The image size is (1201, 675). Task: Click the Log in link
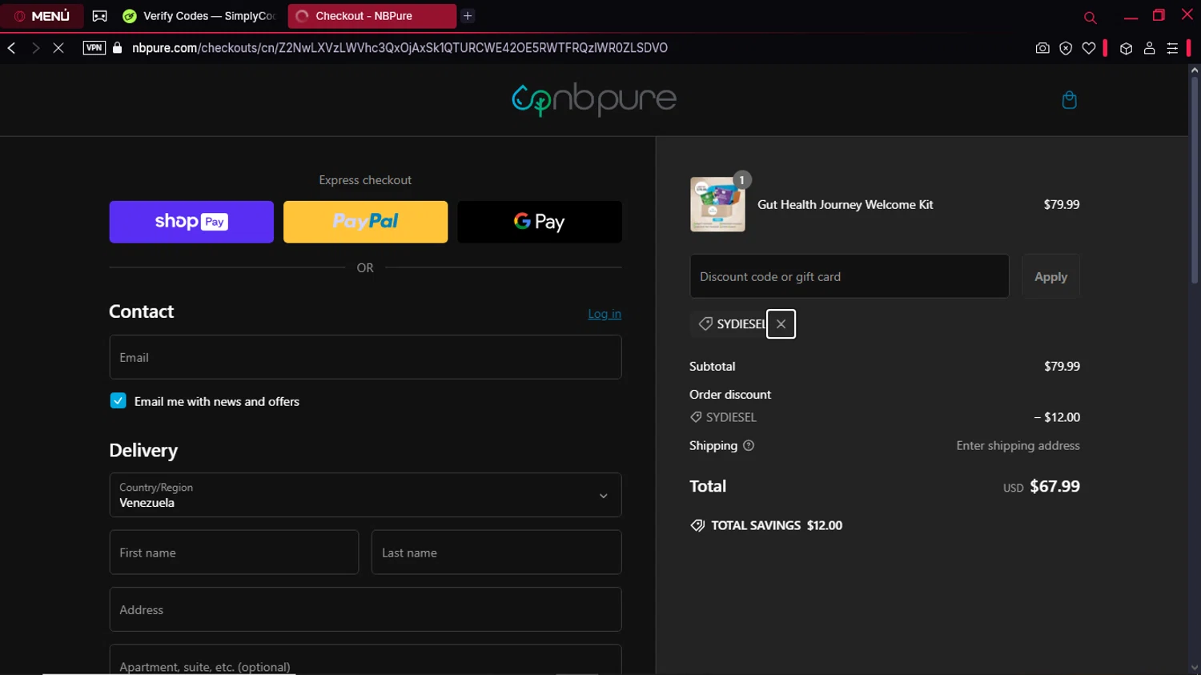point(605,314)
